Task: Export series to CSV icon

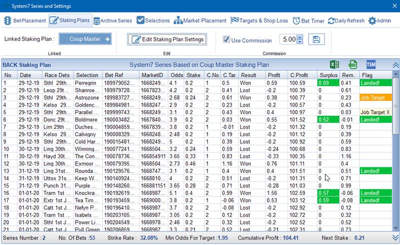Action: coord(352,65)
